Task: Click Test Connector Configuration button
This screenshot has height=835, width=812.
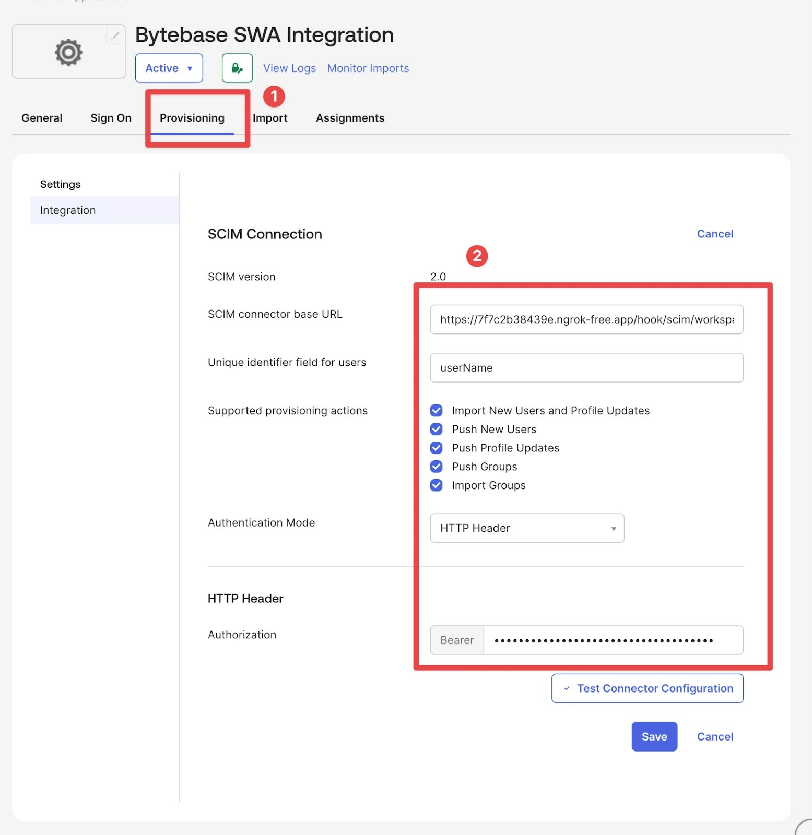Action: coord(648,688)
